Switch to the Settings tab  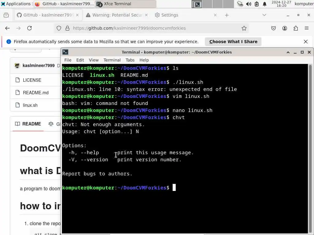point(186,15)
